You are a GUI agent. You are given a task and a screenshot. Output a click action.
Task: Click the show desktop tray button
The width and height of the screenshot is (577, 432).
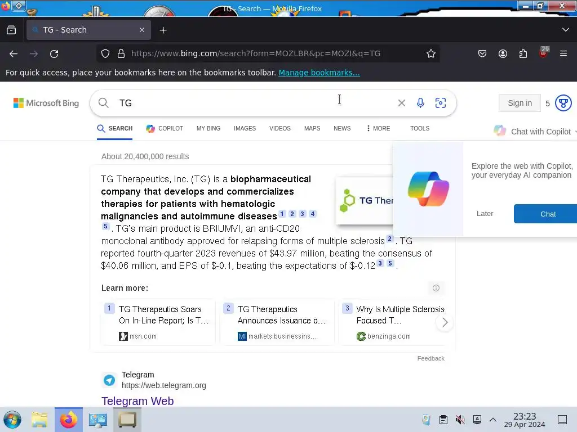point(562,420)
